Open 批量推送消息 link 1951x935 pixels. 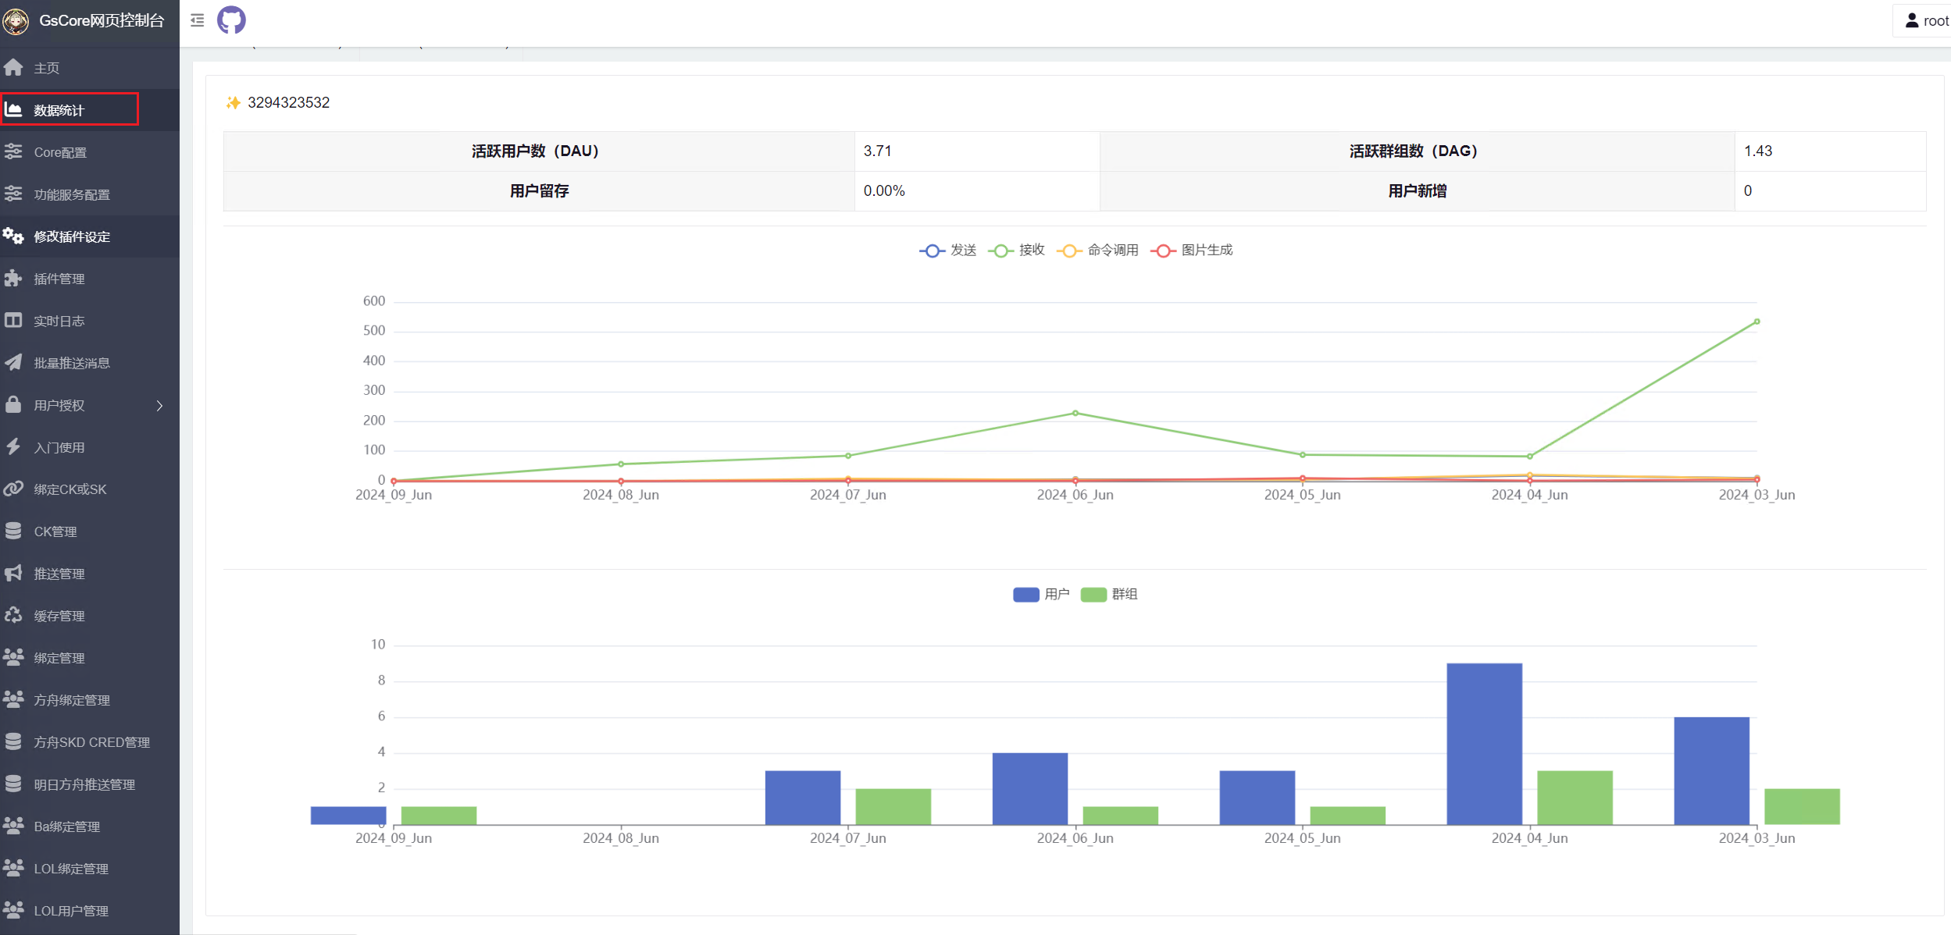coord(90,363)
